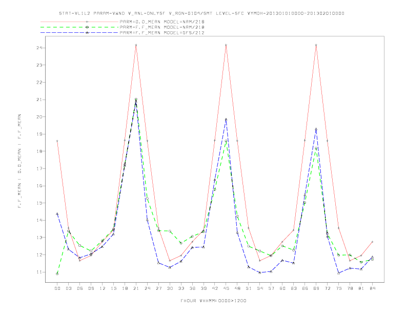Click y-axis tick label 20

click(x=39, y=117)
